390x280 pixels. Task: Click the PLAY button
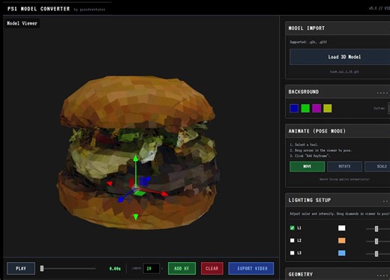point(21,269)
